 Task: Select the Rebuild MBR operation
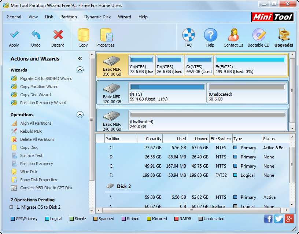pos(31,131)
